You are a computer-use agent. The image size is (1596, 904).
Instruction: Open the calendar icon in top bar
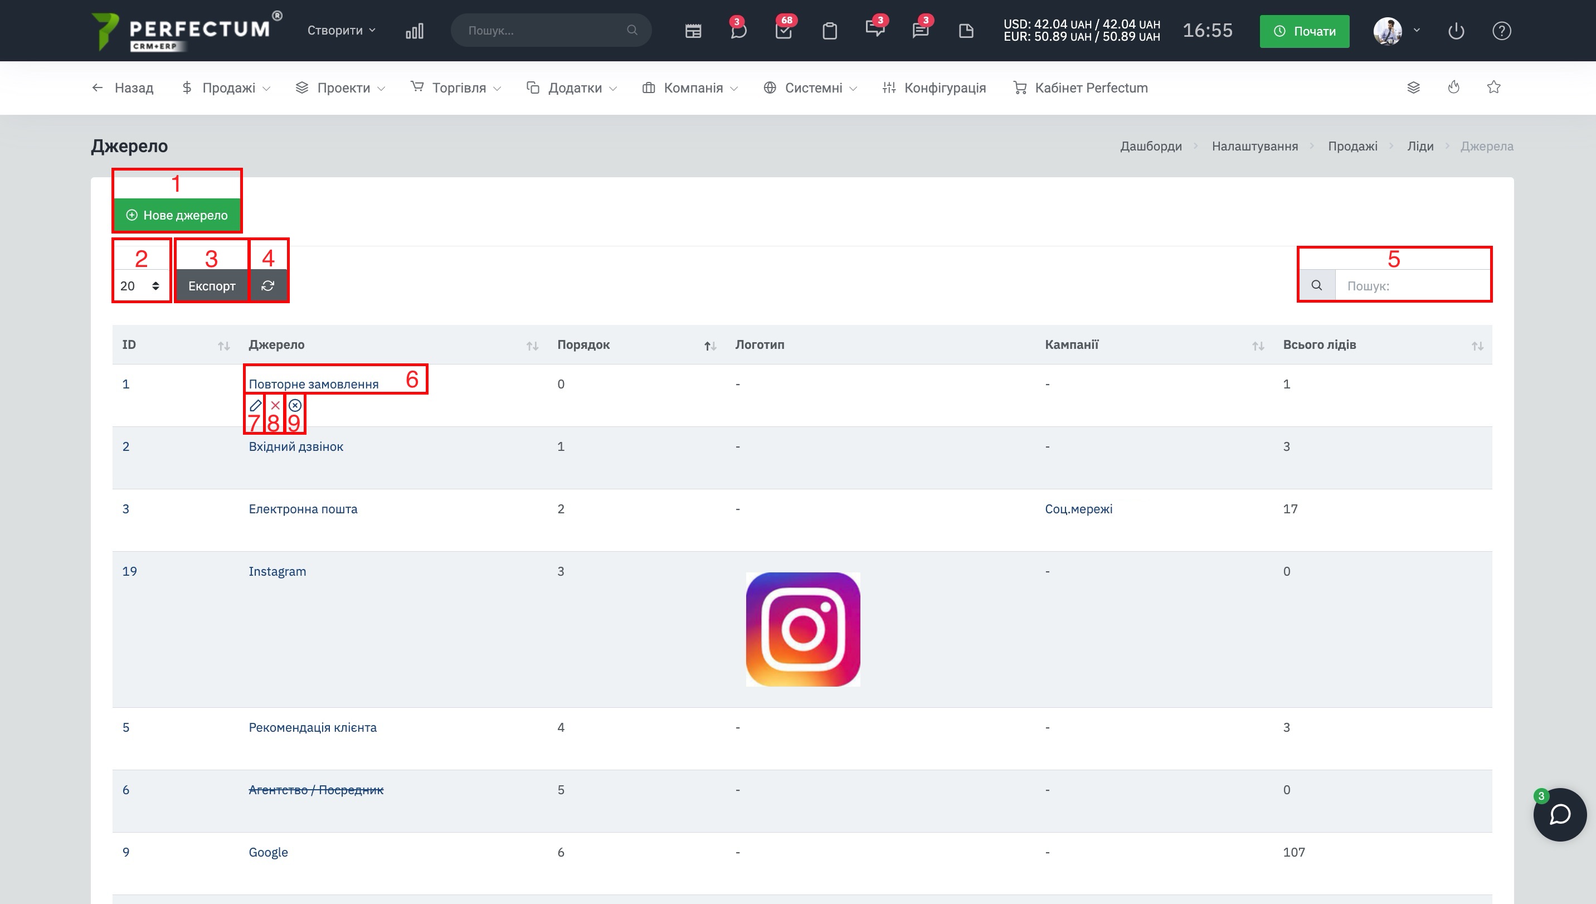pos(693,31)
